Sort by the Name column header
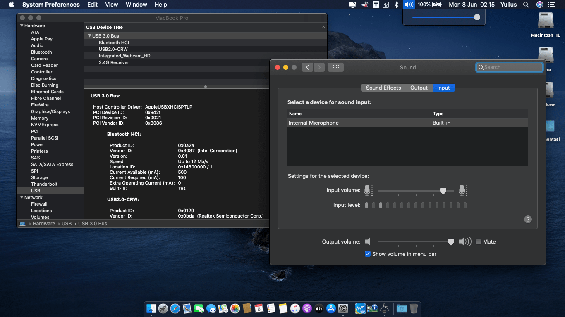 [359, 114]
